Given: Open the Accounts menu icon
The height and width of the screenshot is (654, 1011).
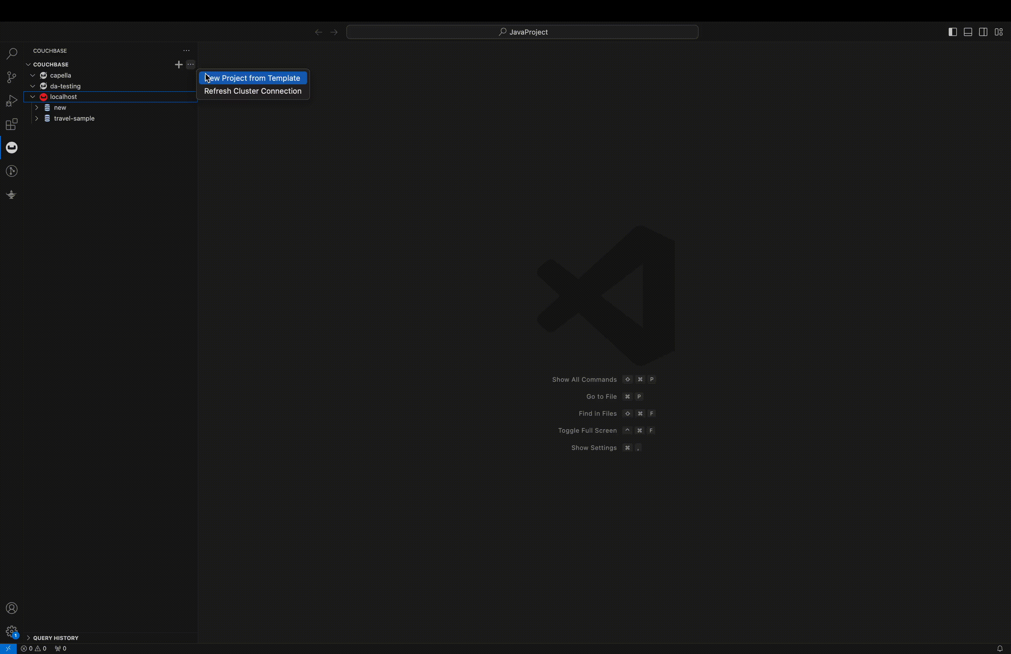Looking at the screenshot, I should pyautogui.click(x=11, y=608).
